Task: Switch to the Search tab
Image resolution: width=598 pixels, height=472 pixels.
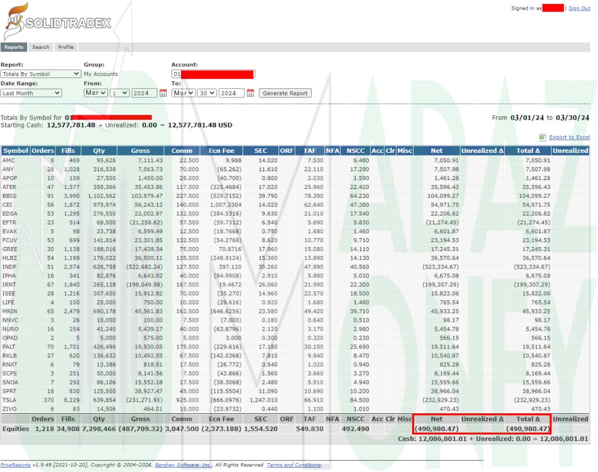Action: (40, 47)
